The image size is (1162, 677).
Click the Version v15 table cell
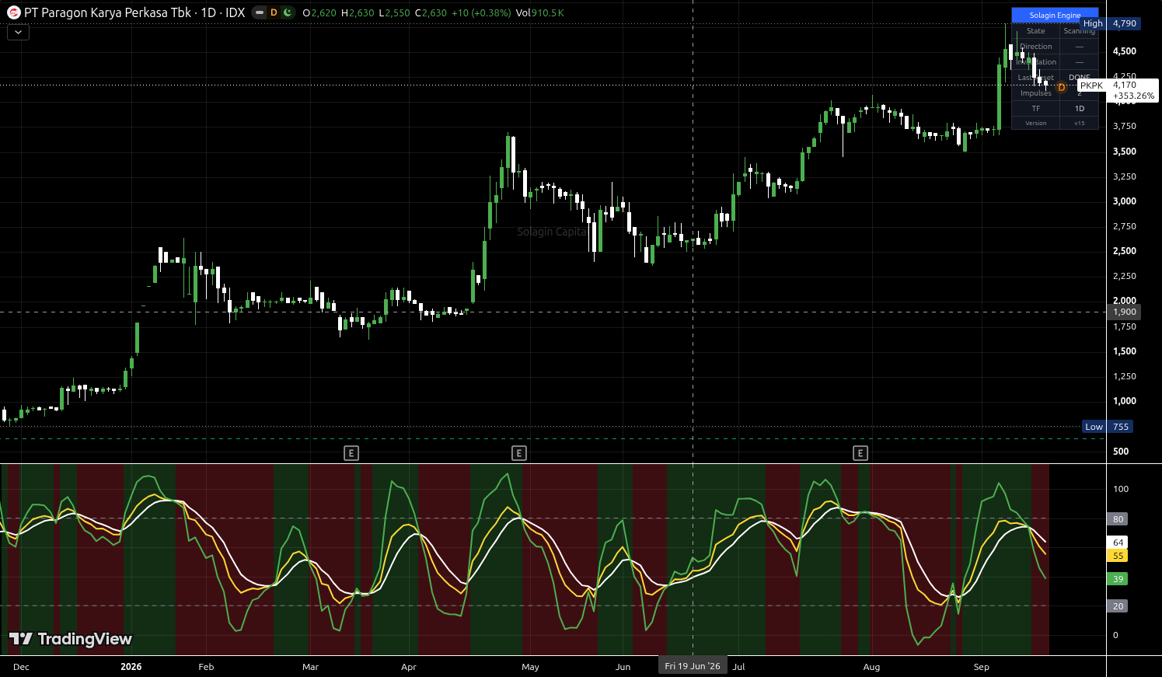(x=1055, y=123)
